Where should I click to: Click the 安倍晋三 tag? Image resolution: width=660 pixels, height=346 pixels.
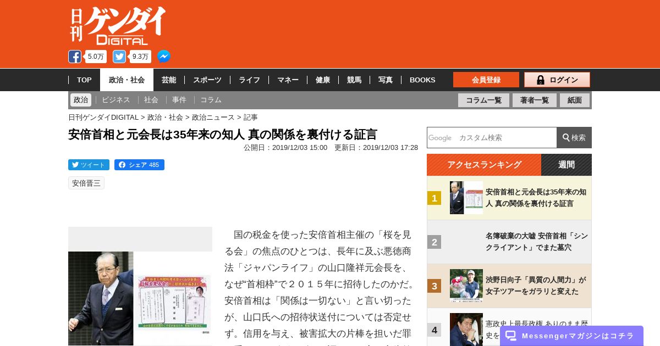[86, 183]
